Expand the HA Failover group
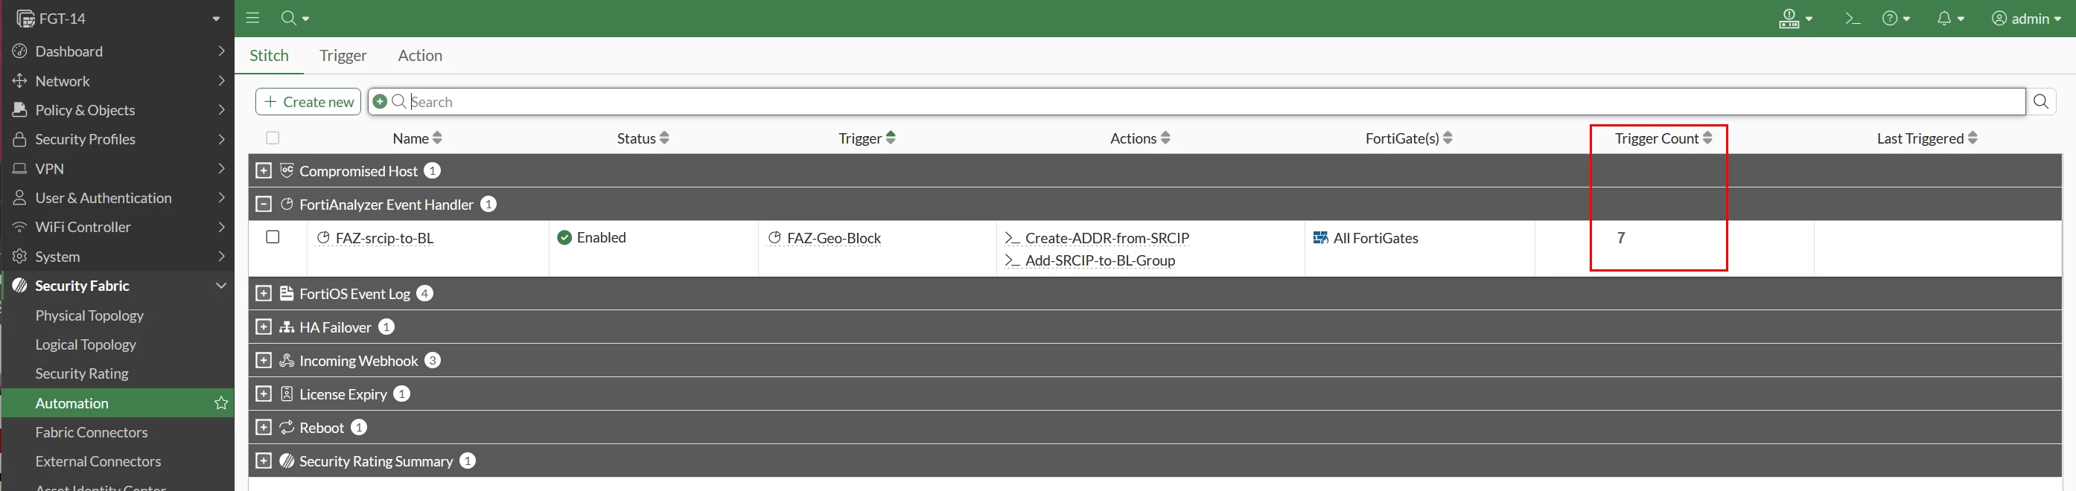 click(264, 327)
